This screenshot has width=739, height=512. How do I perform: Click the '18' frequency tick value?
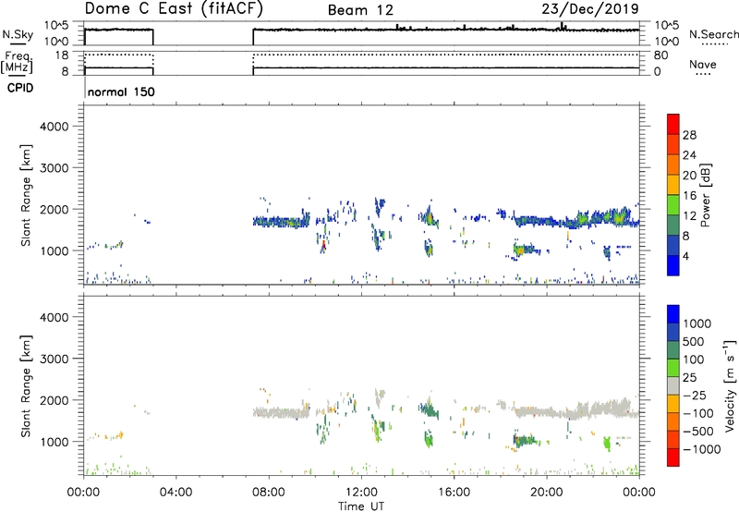62,55
